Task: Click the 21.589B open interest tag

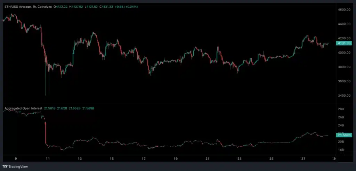Action: click(x=343, y=135)
